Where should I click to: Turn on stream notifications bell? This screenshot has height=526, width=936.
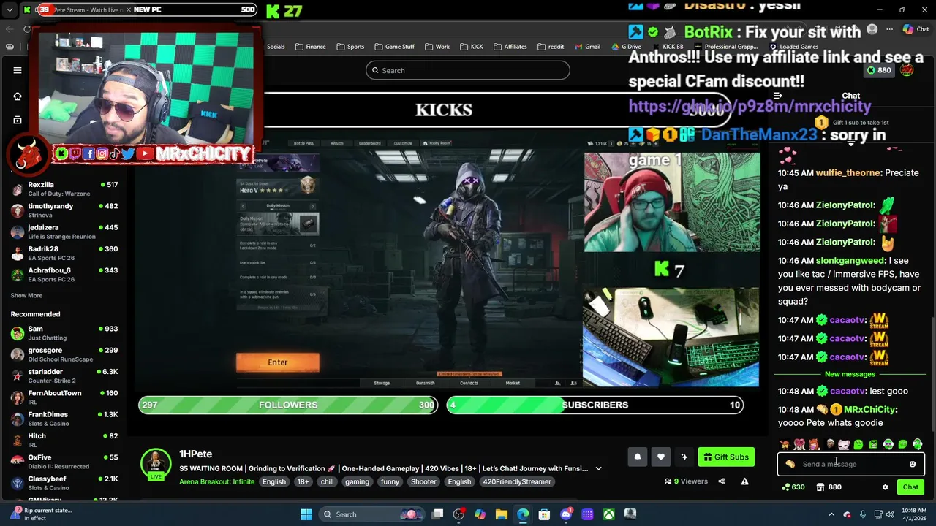pyautogui.click(x=638, y=457)
